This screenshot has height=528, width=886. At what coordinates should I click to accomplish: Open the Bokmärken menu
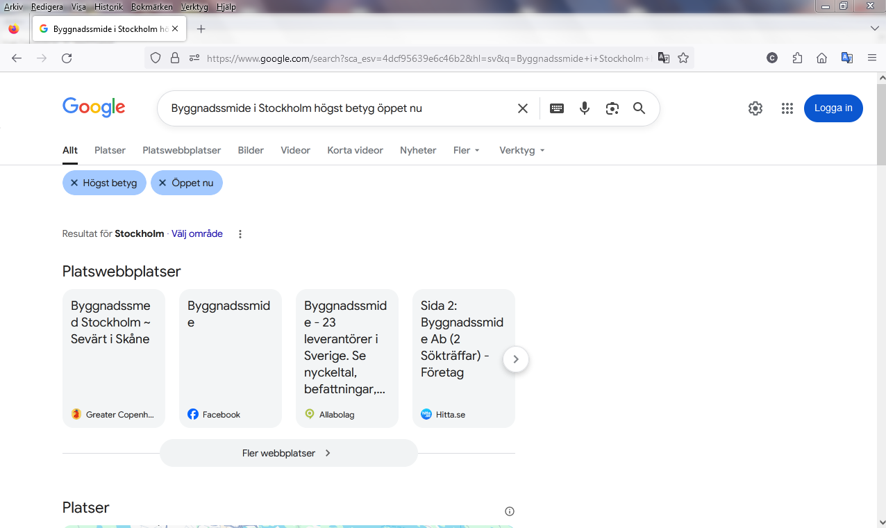151,7
